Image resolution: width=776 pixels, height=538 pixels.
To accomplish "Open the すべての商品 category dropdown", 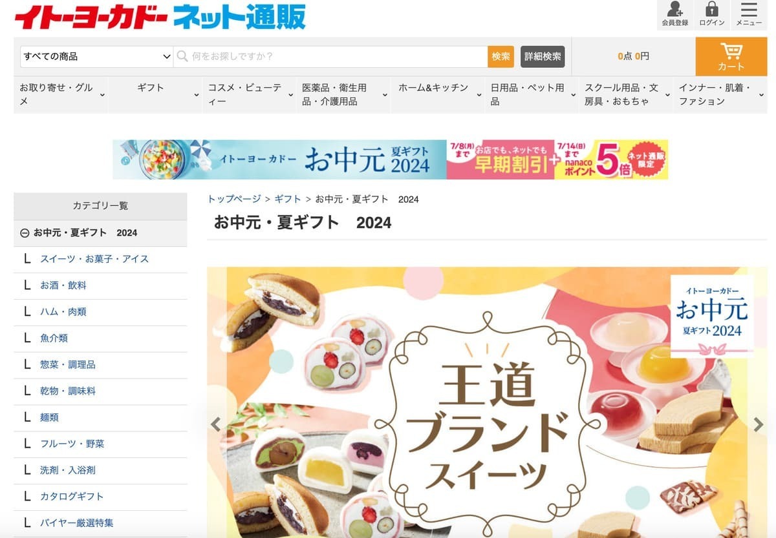I will pos(96,56).
